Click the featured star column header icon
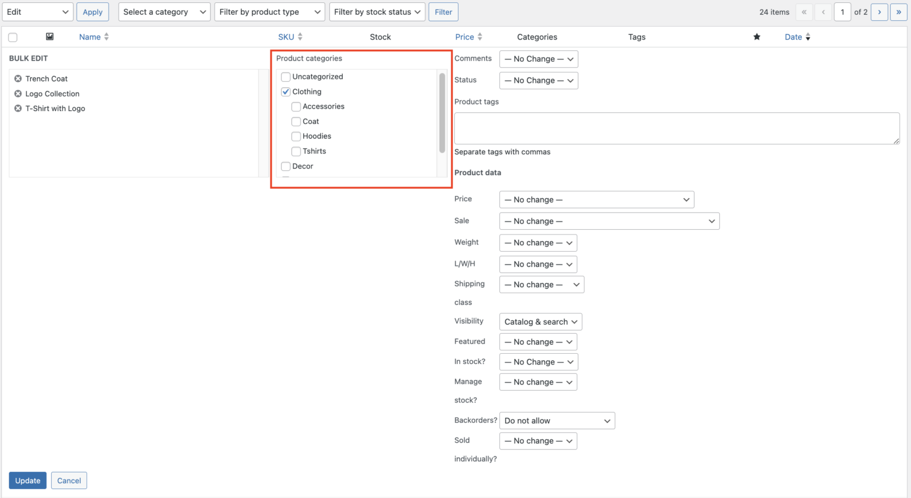 tap(757, 37)
